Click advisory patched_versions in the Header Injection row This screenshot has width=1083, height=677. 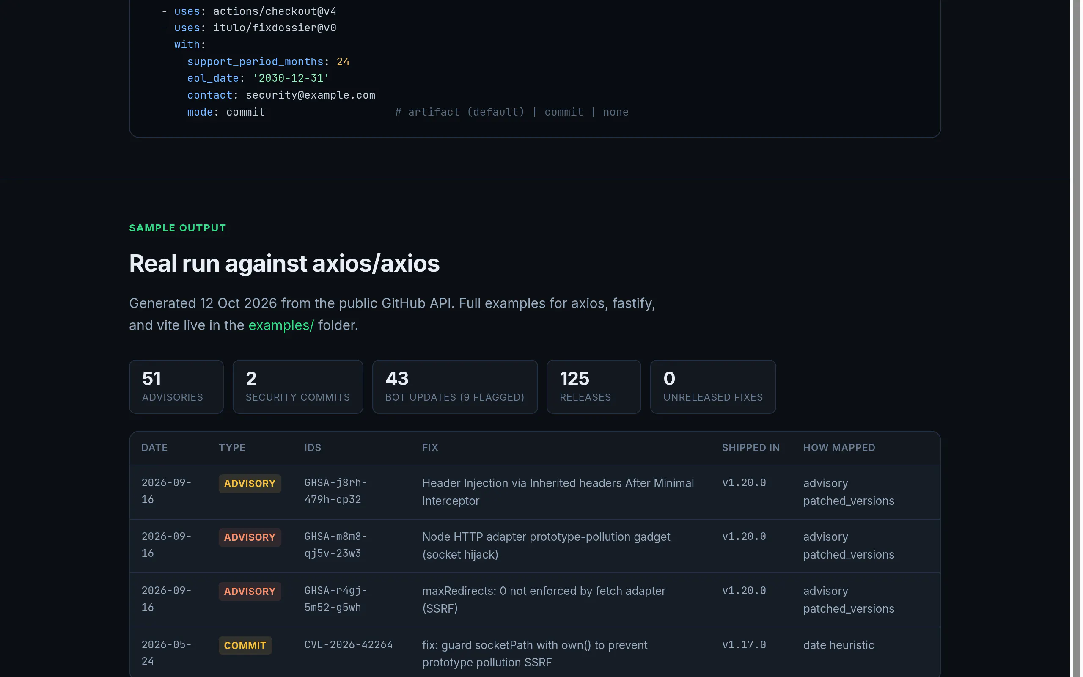tap(849, 492)
